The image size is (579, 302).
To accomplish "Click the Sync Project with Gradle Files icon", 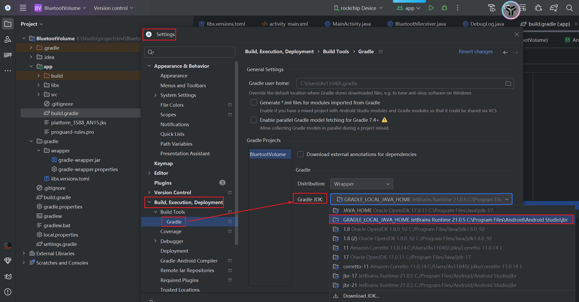I will click(x=554, y=8).
